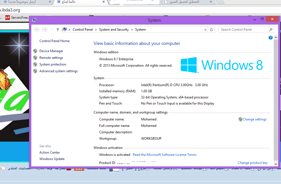The width and height of the screenshot is (281, 184).
Task: Click the Device Manager shield icon
Action: [x=35, y=51]
